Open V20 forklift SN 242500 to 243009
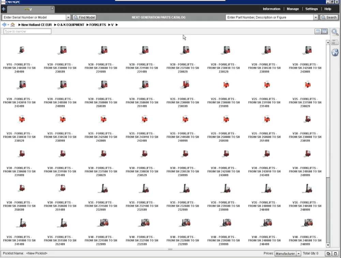 point(305,59)
